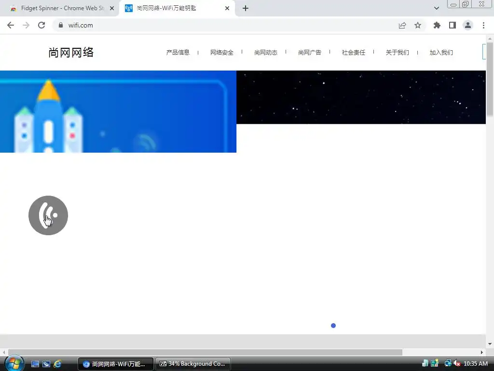
Task: Select the blue carousel indicator dot
Action: click(x=333, y=326)
